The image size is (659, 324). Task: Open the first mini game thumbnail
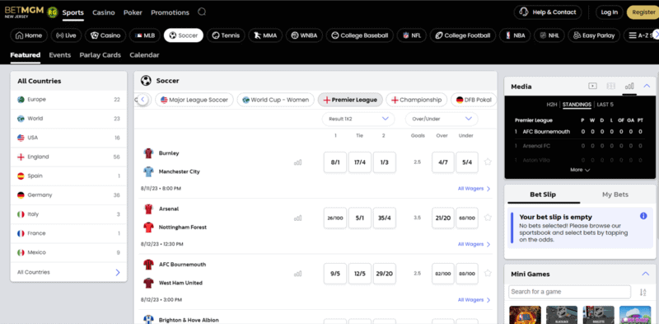[525, 315]
